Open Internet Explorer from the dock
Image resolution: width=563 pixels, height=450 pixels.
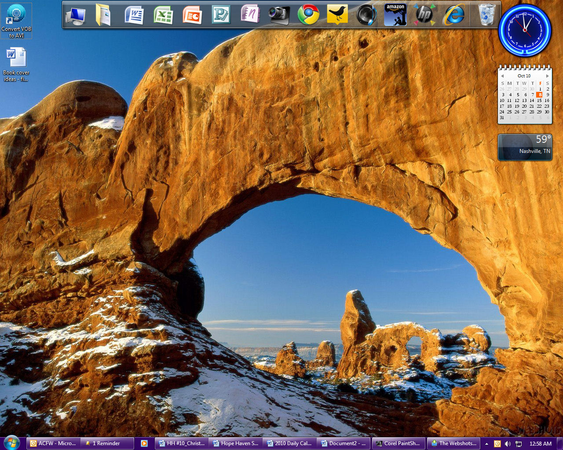click(x=453, y=15)
